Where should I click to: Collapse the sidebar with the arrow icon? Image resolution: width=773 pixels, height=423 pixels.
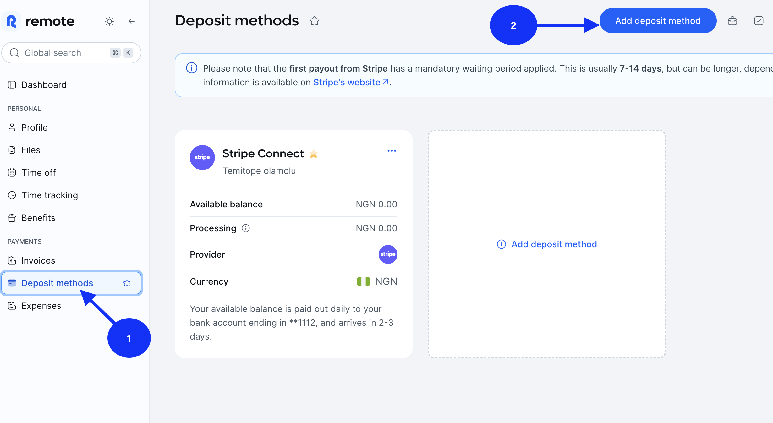click(130, 21)
